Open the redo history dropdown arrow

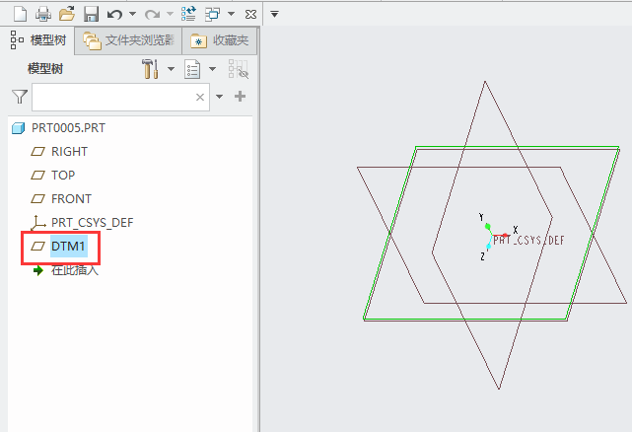point(170,14)
